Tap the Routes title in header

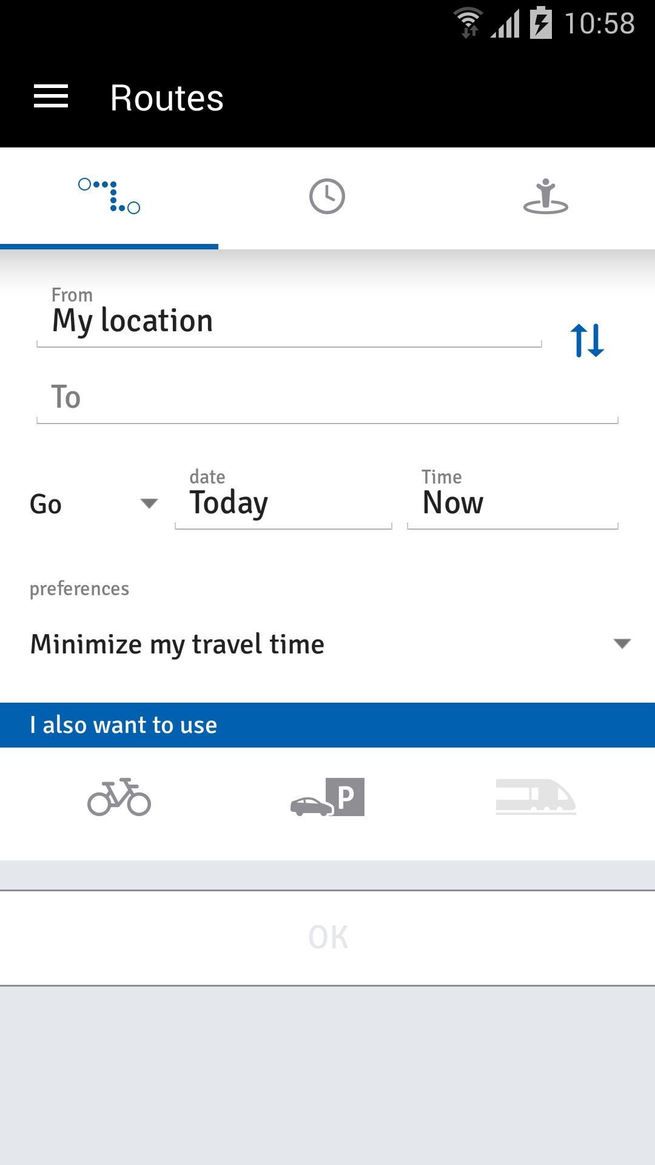coord(167,98)
